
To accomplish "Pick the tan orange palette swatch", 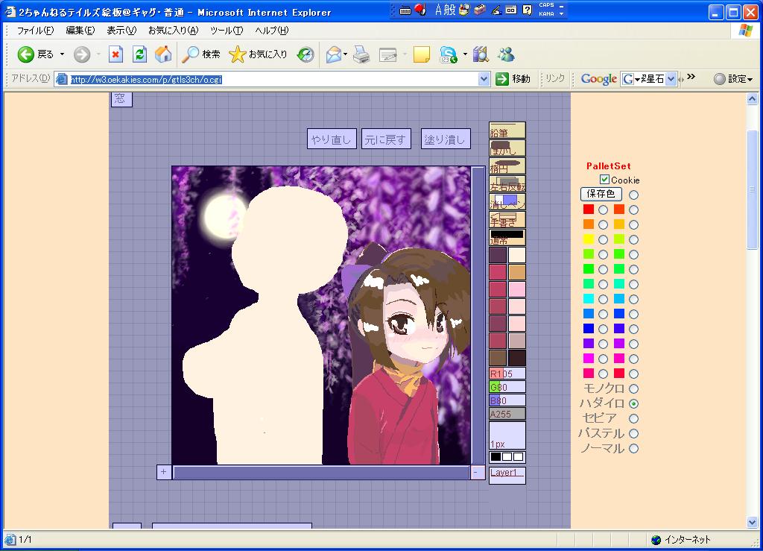I will [517, 273].
